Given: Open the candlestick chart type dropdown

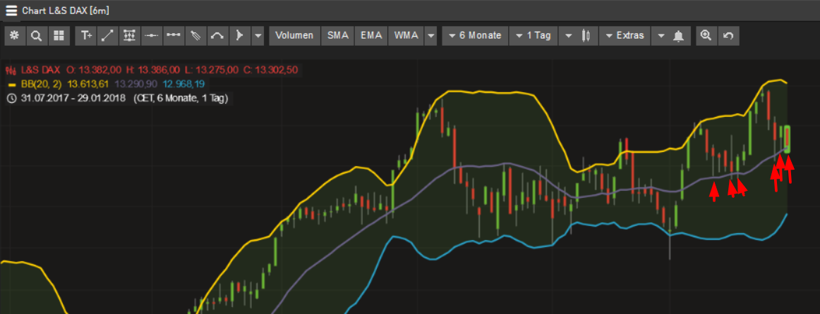Looking at the screenshot, I should coord(586,36).
